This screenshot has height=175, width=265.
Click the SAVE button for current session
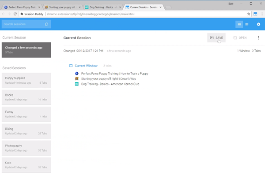pos(216,37)
